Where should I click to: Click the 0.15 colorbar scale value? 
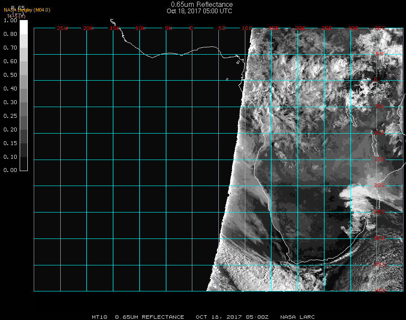[x=10, y=143]
